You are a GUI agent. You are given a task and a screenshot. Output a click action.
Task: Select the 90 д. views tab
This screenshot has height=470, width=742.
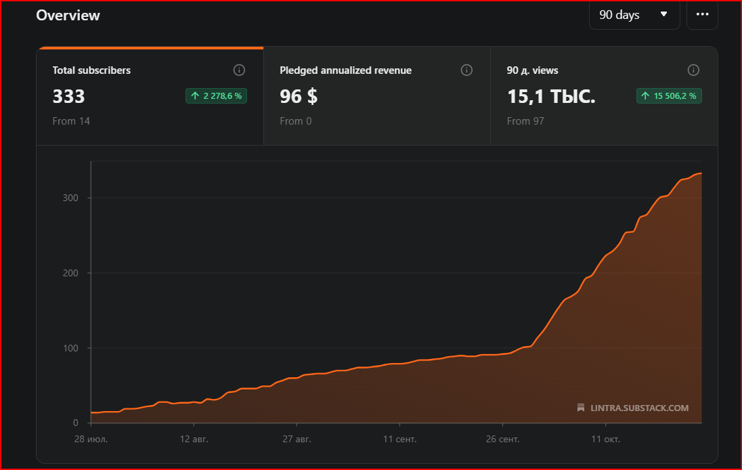tap(604, 96)
